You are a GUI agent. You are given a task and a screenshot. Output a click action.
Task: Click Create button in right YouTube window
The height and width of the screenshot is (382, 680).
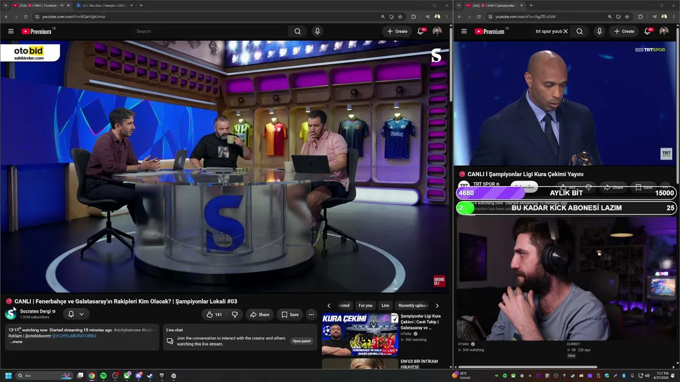tap(624, 31)
